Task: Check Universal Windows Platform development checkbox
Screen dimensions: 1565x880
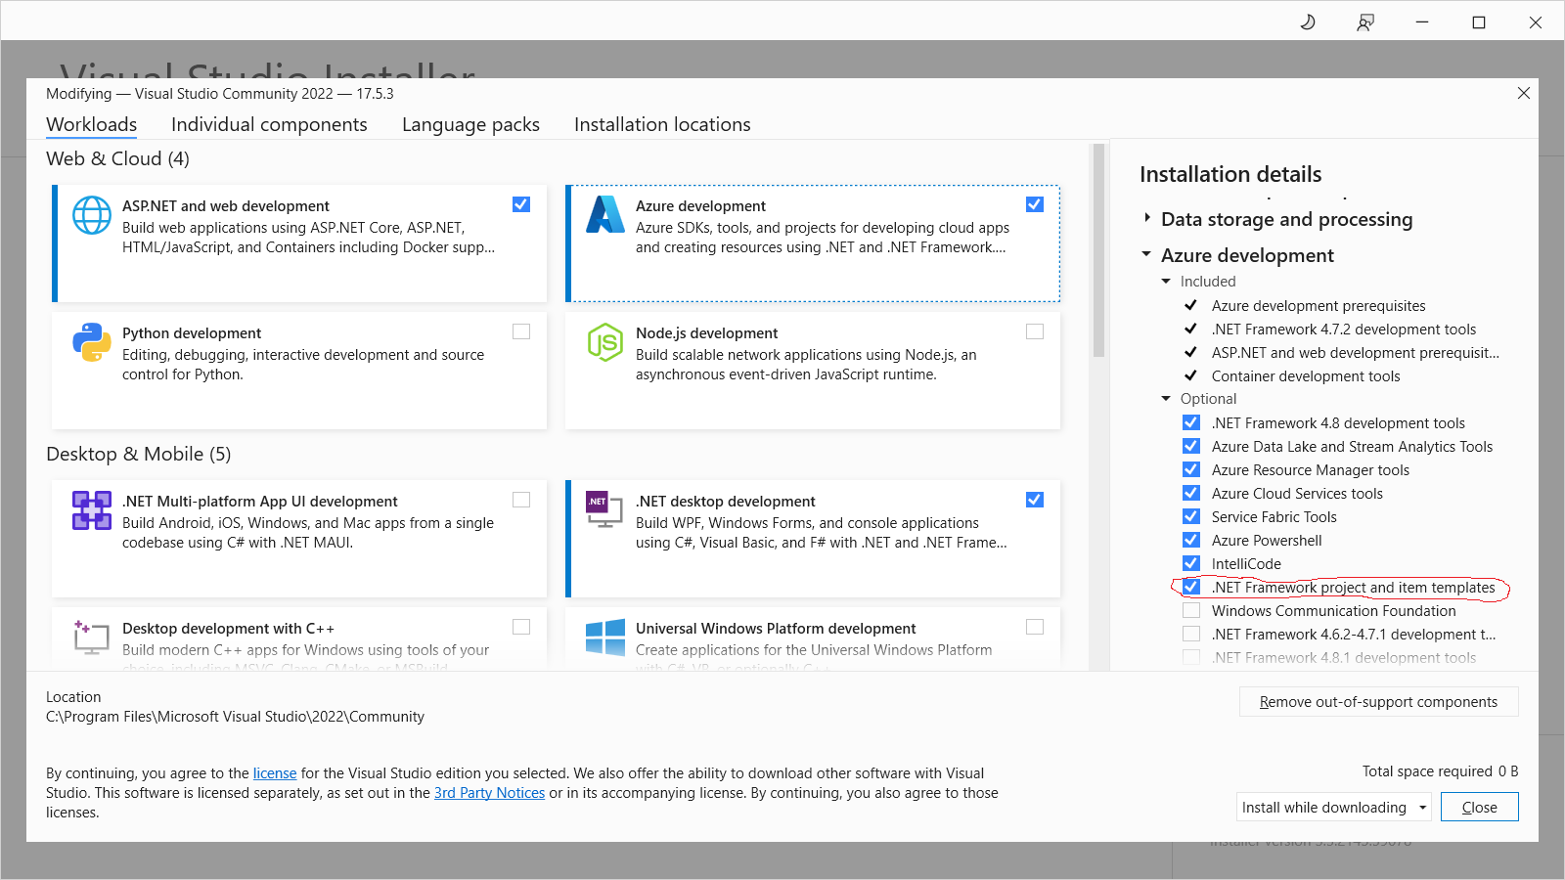Action: point(1035,627)
